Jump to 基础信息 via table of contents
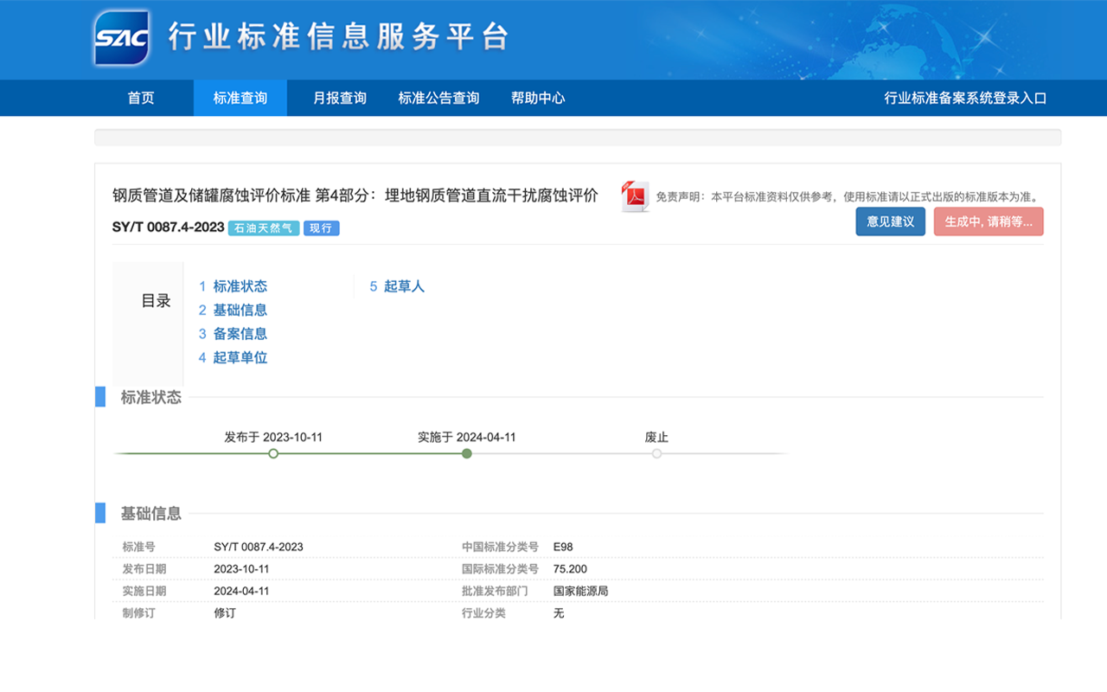The width and height of the screenshot is (1107, 692). click(243, 310)
